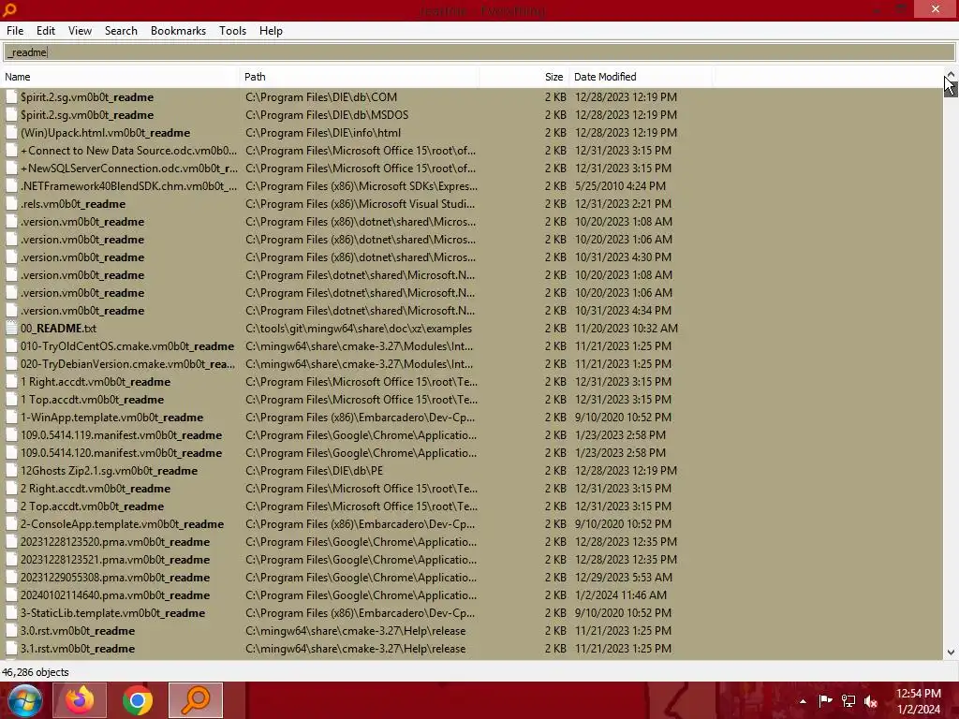Sort results by Size column header
Viewport: 959px width, 719px height.
(x=524, y=77)
